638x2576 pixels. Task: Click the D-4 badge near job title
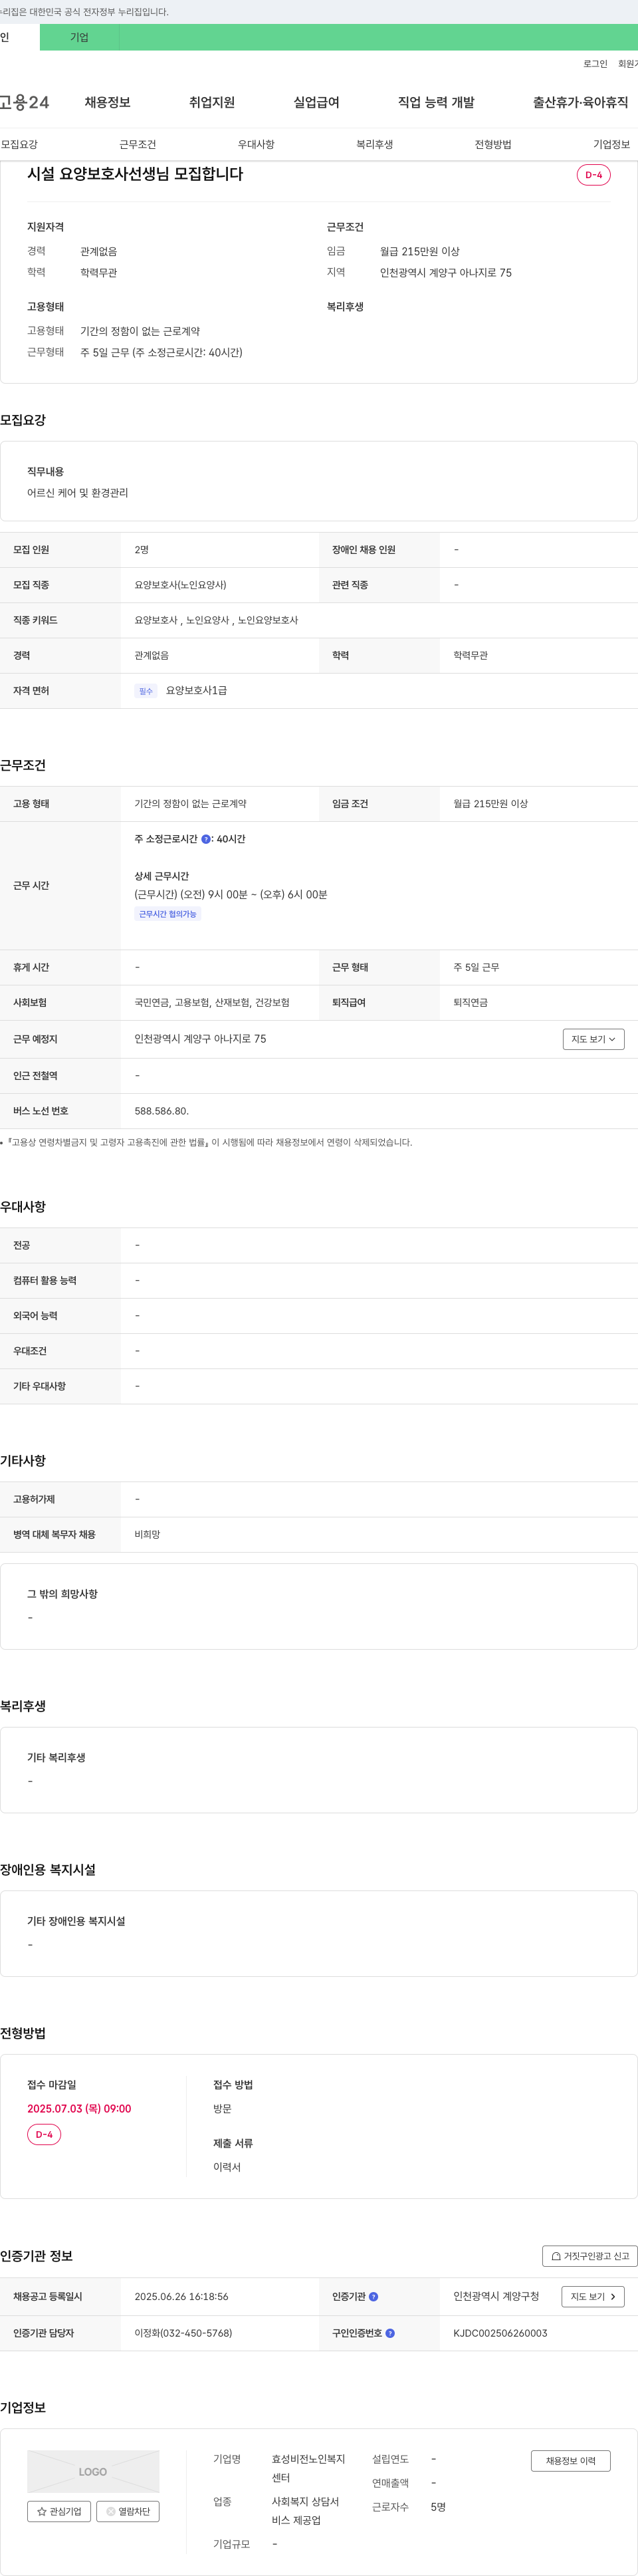click(593, 175)
